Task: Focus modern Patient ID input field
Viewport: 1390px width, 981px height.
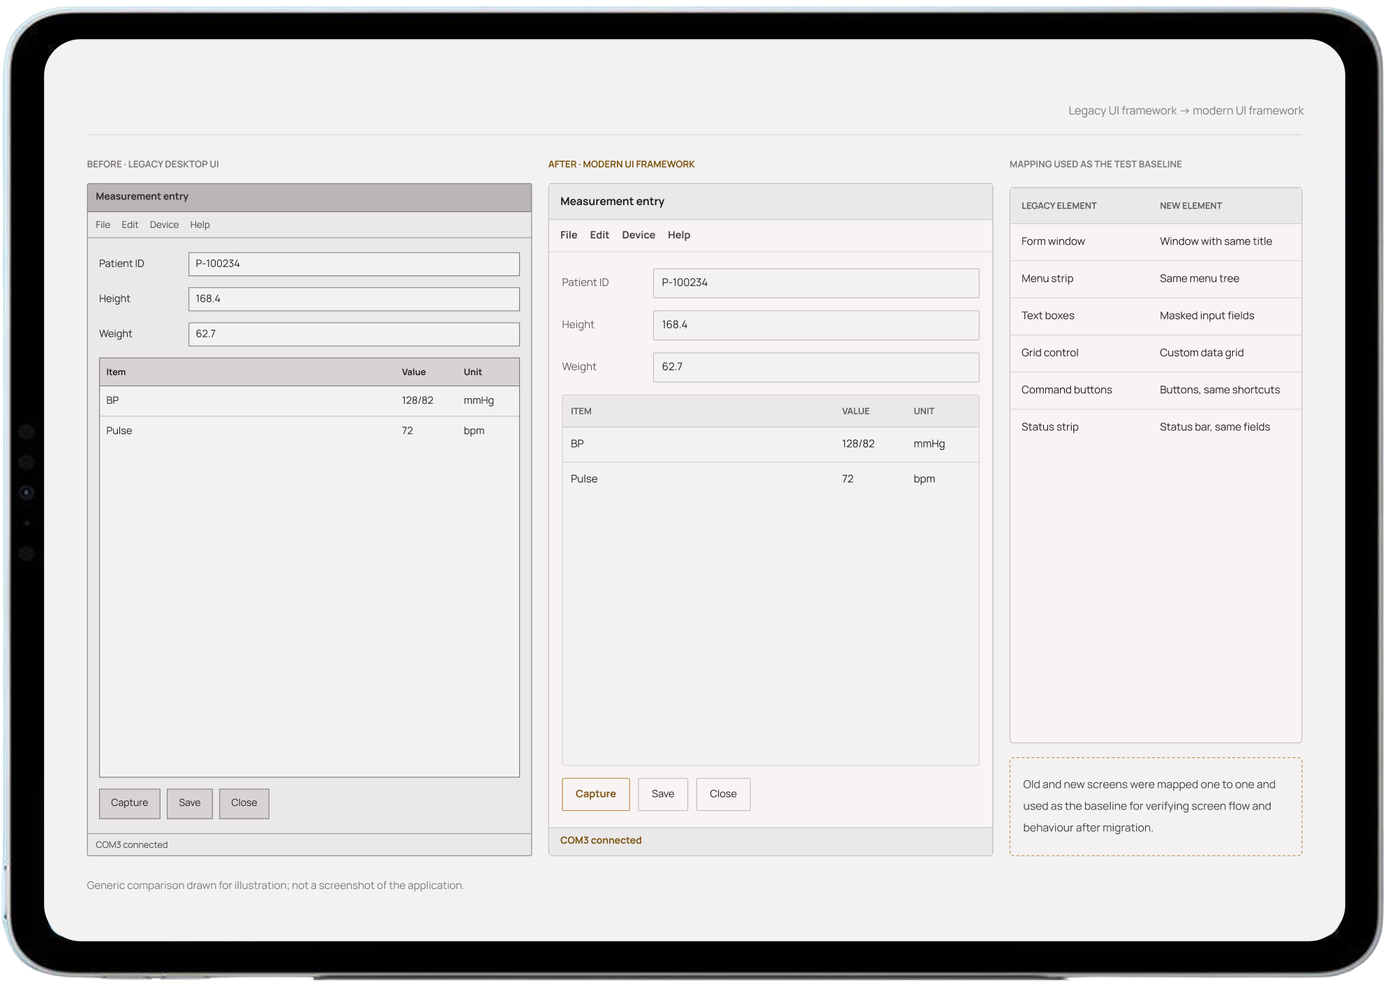Action: click(816, 283)
